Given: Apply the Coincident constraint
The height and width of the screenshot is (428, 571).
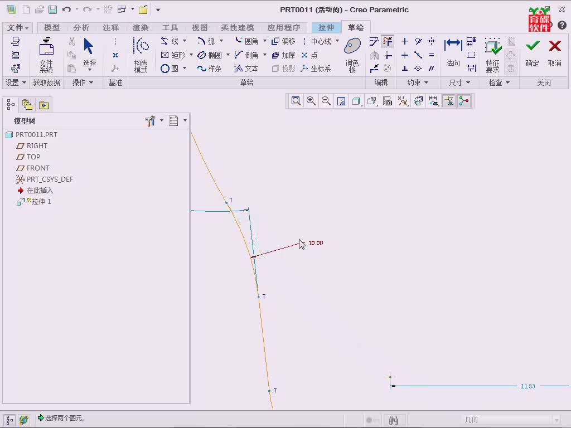Looking at the screenshot, I should click(418, 69).
